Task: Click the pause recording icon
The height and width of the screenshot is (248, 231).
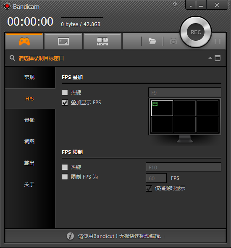Action: click(218, 41)
